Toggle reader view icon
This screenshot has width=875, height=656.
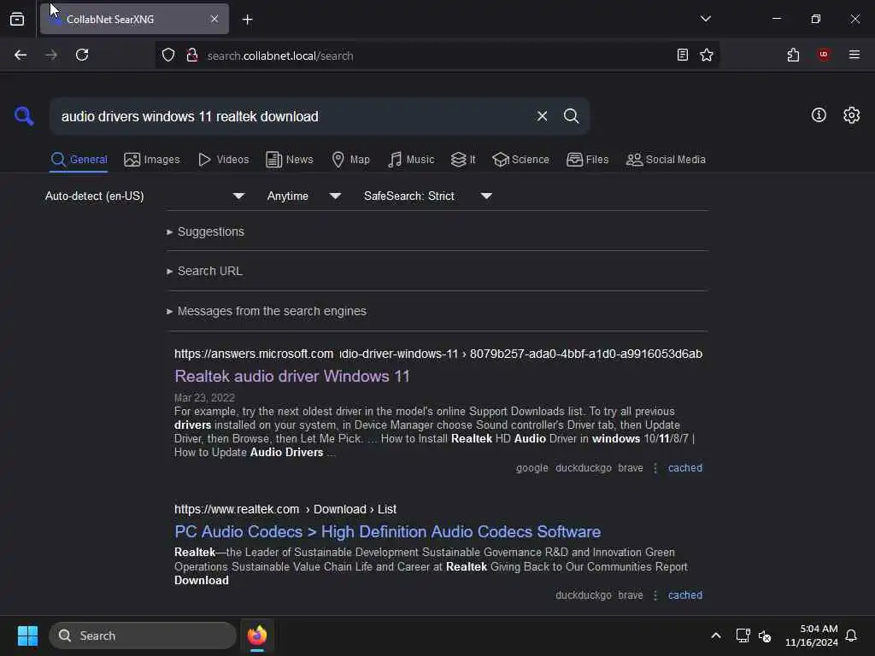[682, 55]
